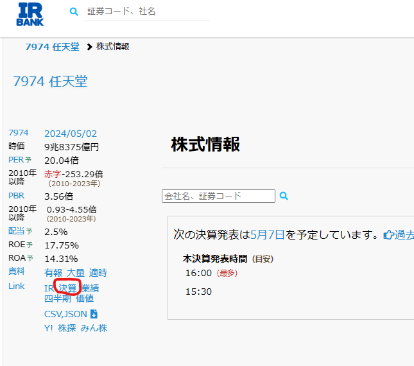
Task: Click the 15:30 announcement time
Action: pos(198,292)
